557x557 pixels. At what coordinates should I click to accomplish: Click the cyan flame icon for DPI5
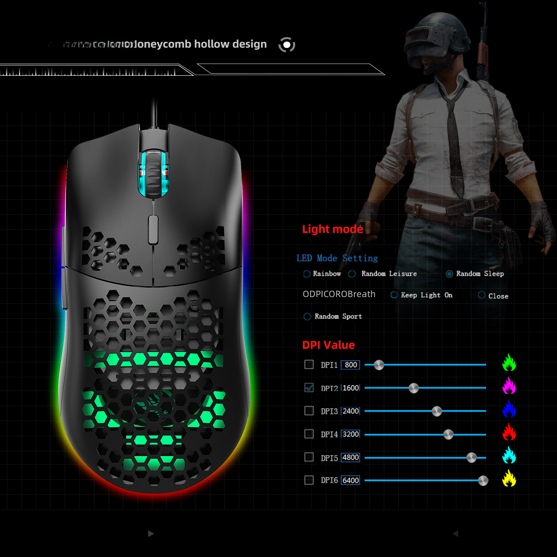tap(509, 455)
